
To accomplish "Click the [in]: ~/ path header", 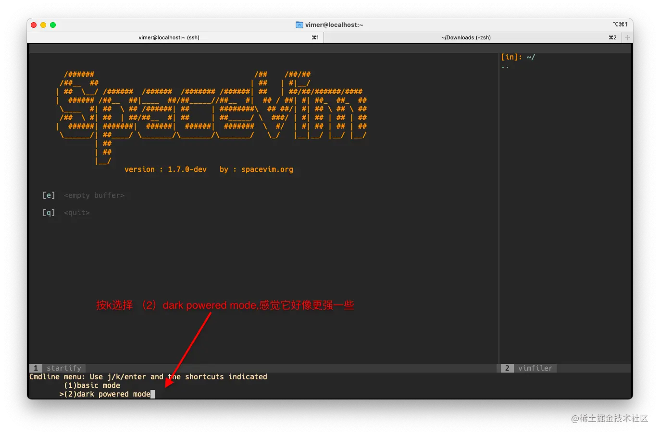I will (518, 57).
